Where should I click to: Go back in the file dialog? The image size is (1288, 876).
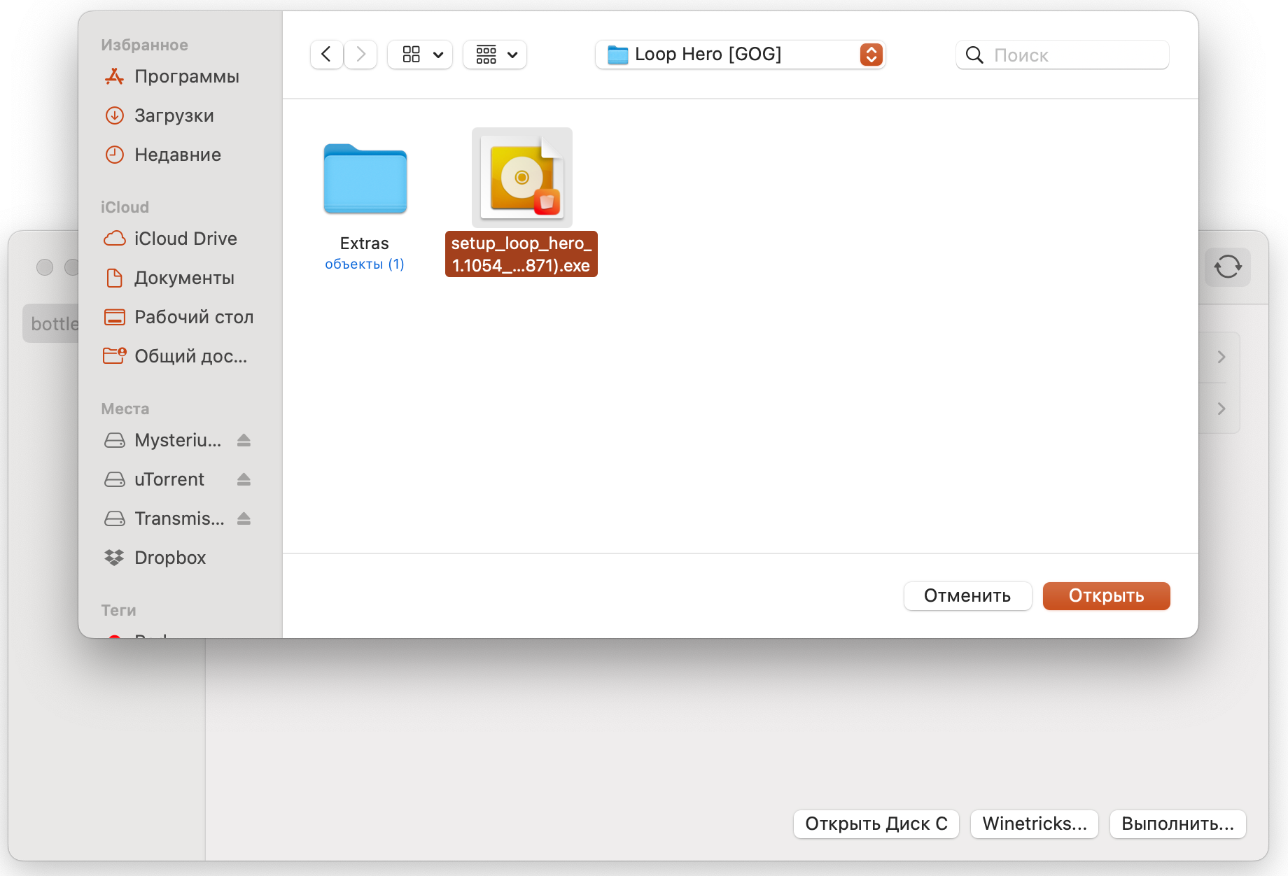click(x=326, y=55)
